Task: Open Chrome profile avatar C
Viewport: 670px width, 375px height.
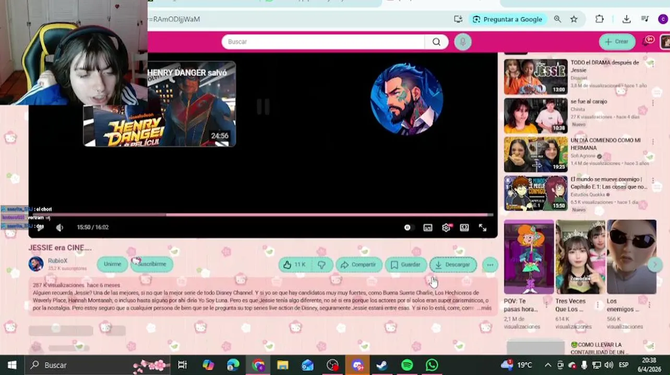Action: 663,19
